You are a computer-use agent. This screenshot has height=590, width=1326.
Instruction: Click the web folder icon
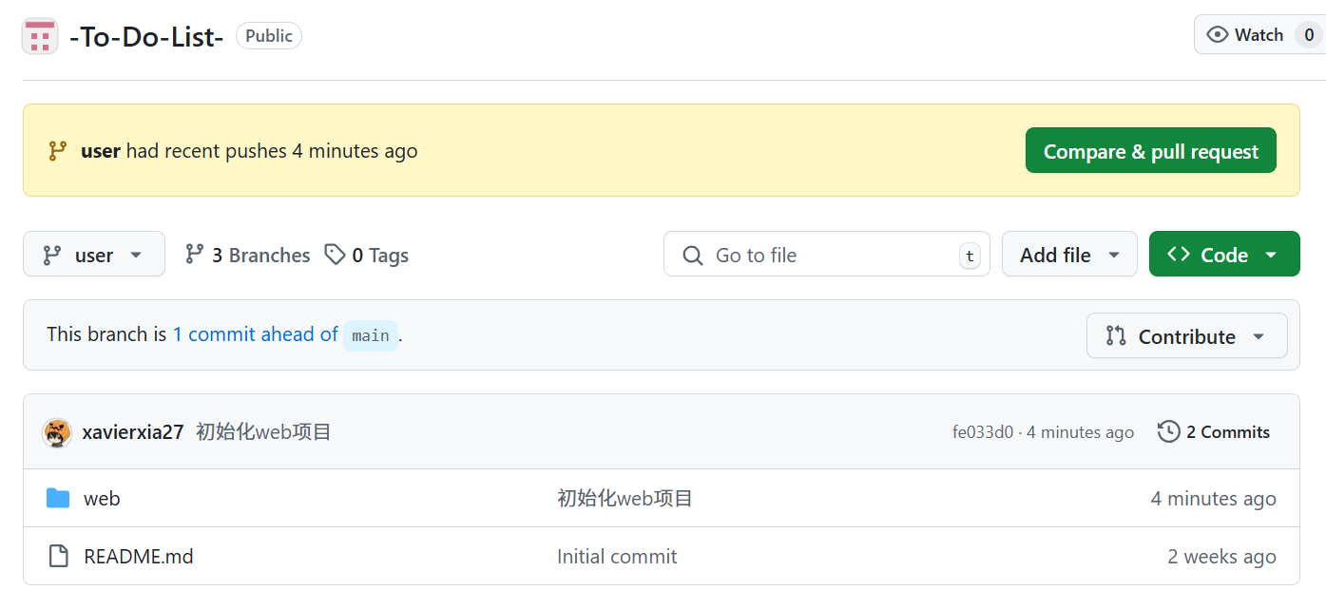[58, 499]
